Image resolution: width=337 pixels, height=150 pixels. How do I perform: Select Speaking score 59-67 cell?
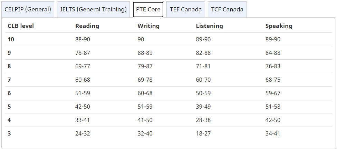273,93
